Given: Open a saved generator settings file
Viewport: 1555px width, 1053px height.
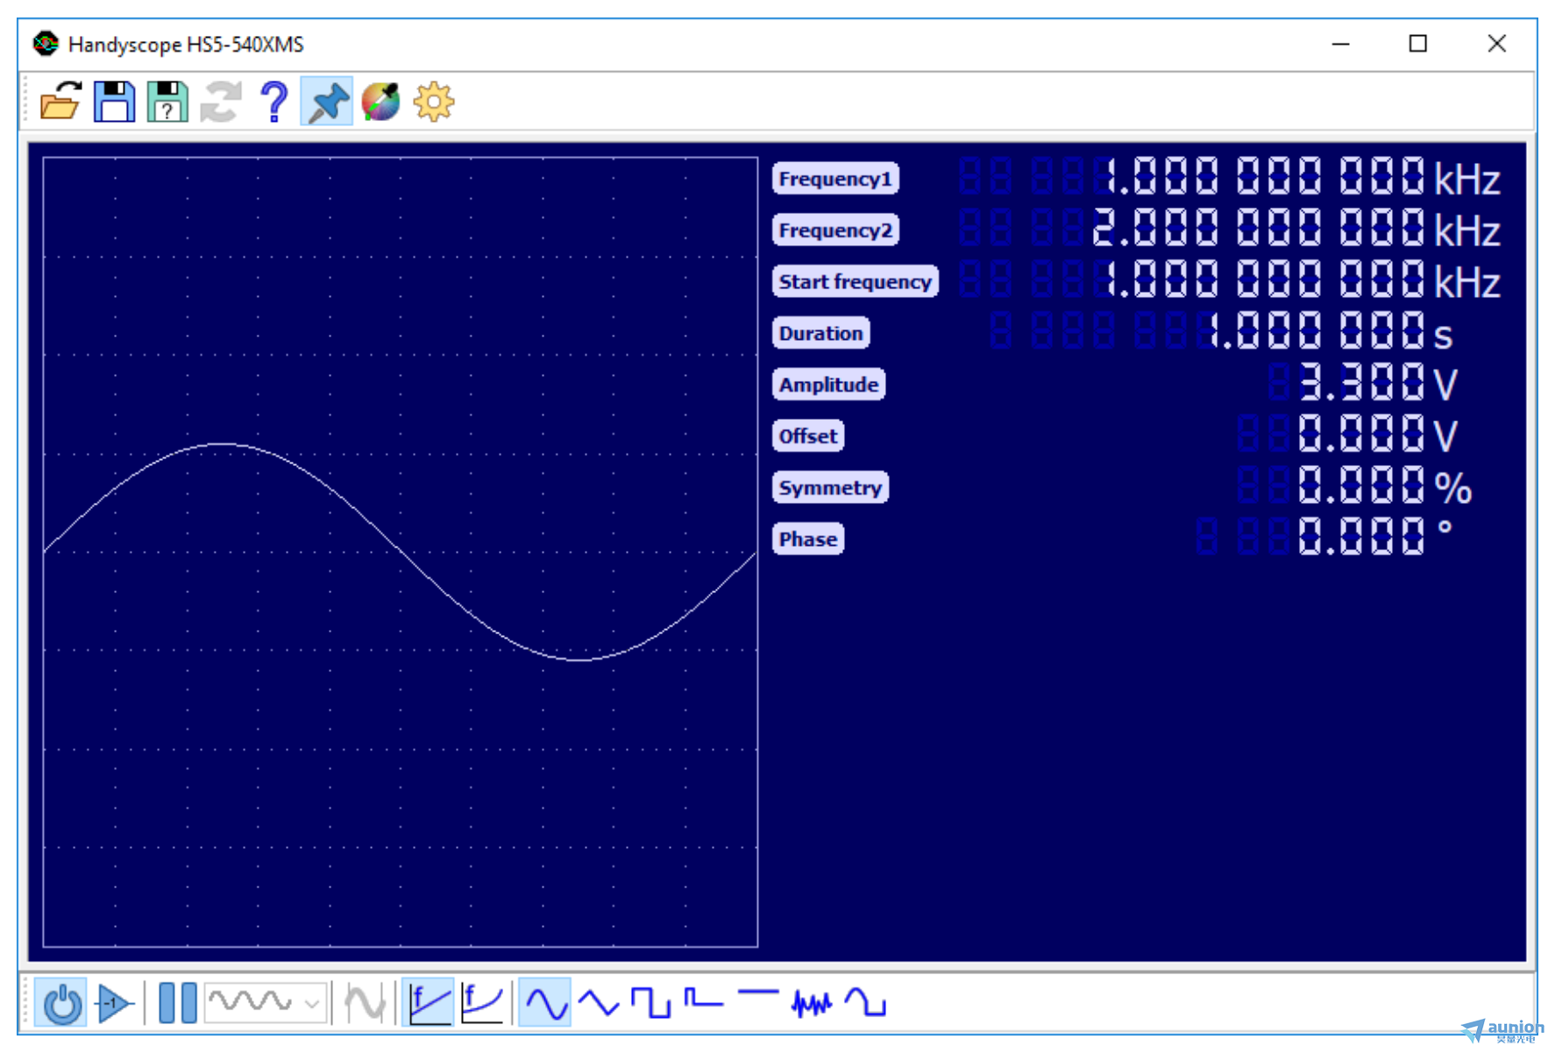Looking at the screenshot, I should 60,102.
